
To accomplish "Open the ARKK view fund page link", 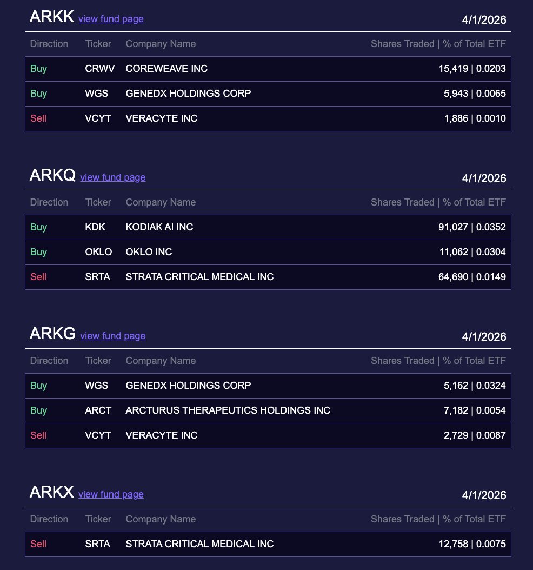I will 111,19.
